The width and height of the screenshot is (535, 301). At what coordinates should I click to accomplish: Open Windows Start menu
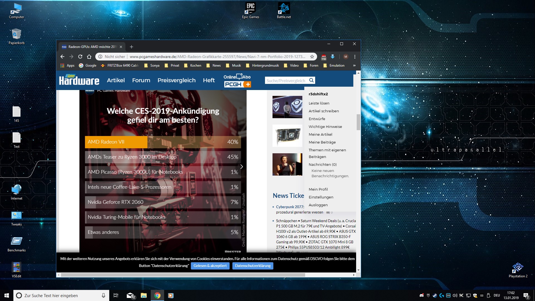pos(7,295)
